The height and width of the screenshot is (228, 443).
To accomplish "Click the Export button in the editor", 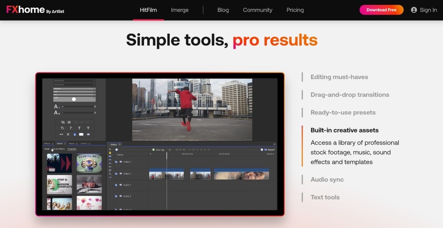I will tap(269, 150).
